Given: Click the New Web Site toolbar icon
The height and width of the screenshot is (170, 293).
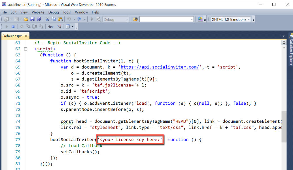Looking at the screenshot, I should click(6, 19).
